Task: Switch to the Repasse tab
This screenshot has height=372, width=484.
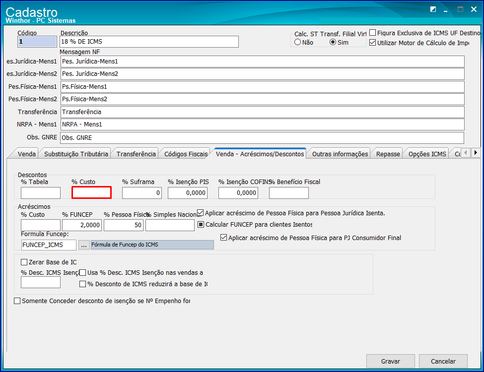Action: pyautogui.click(x=388, y=154)
